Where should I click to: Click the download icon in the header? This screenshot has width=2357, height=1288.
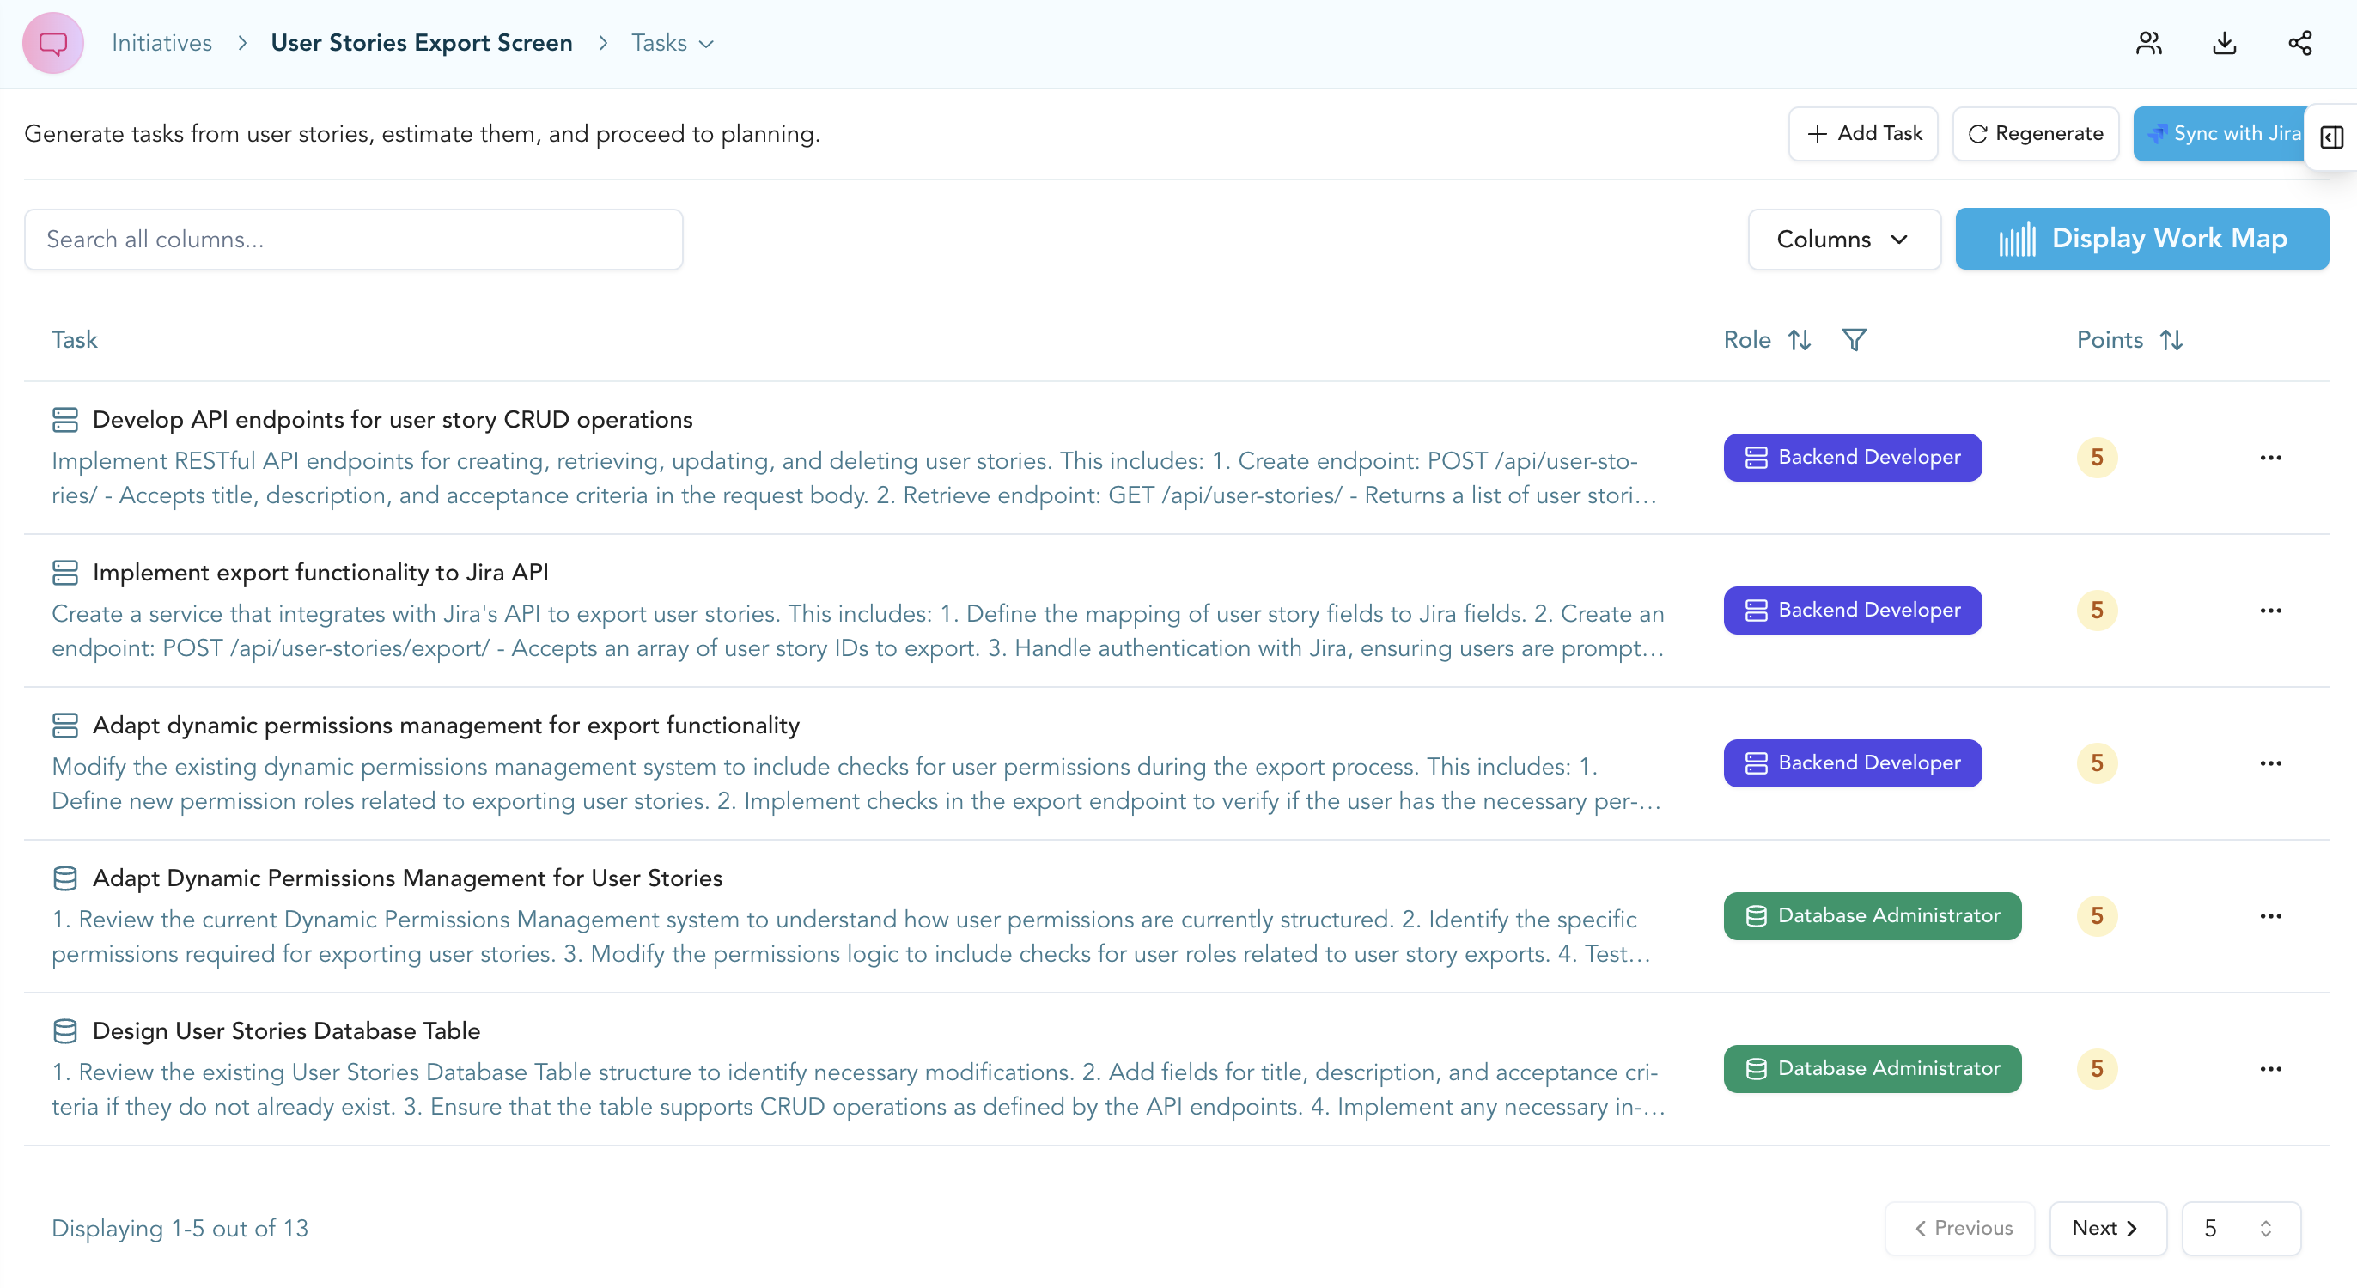[2225, 43]
